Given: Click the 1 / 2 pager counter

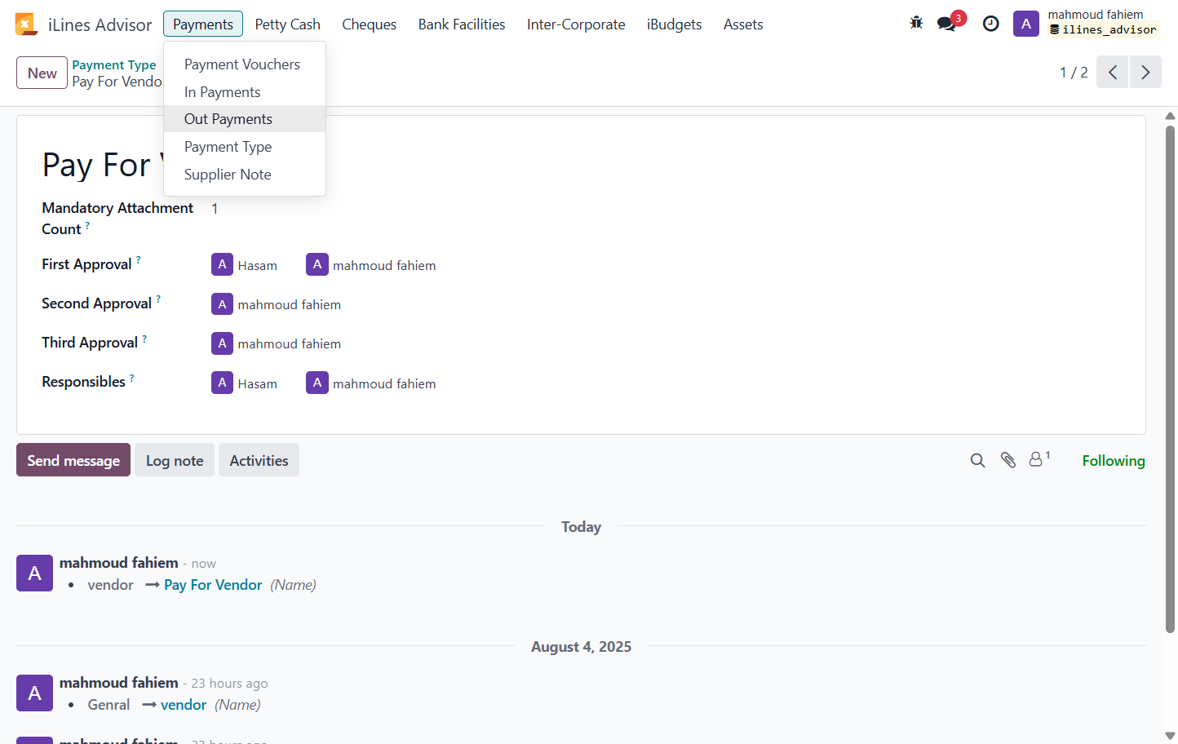Looking at the screenshot, I should pos(1074,73).
